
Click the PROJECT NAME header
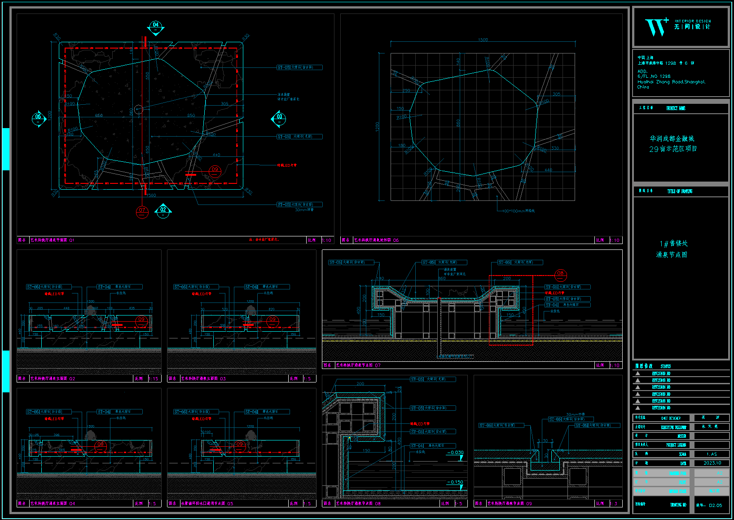click(x=676, y=108)
